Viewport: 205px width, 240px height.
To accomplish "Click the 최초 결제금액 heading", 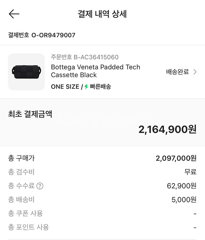I will [30, 114].
